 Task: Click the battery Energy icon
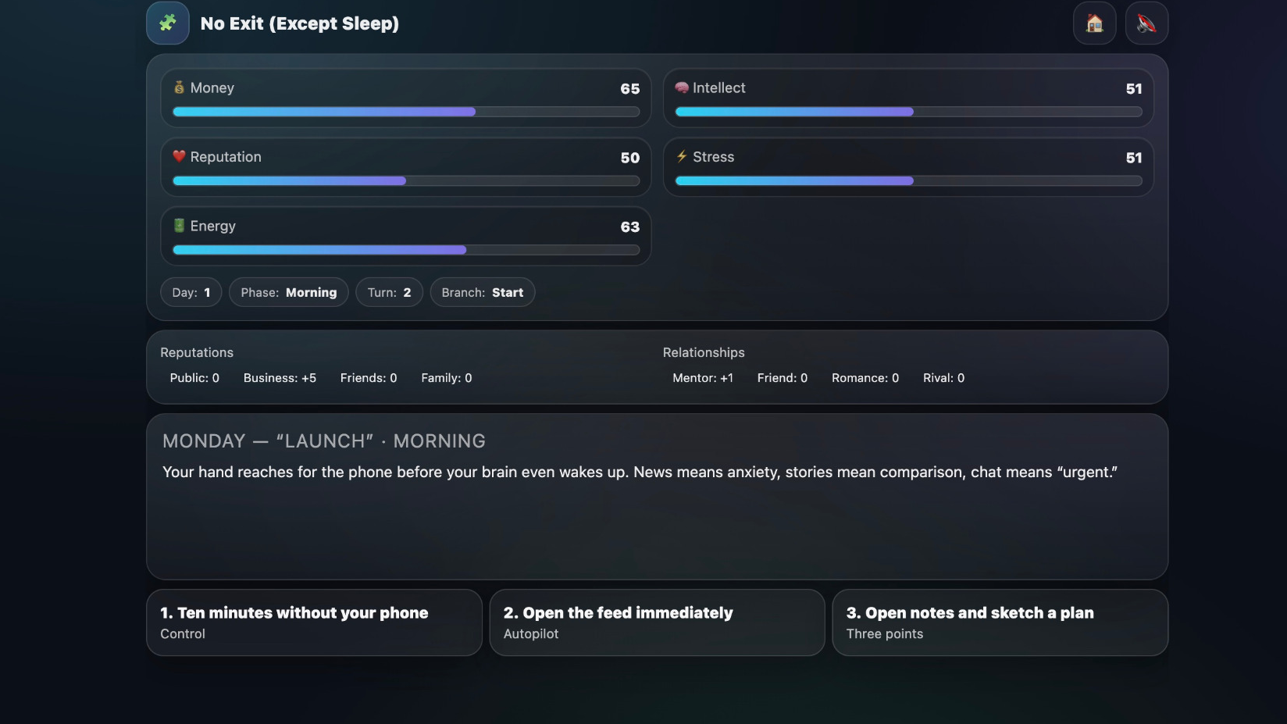(179, 226)
